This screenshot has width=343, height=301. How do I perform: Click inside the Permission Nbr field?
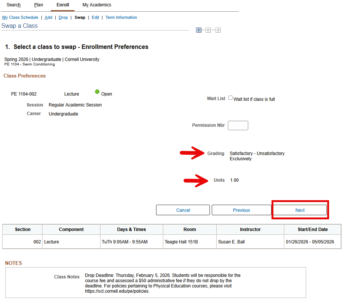pos(238,125)
